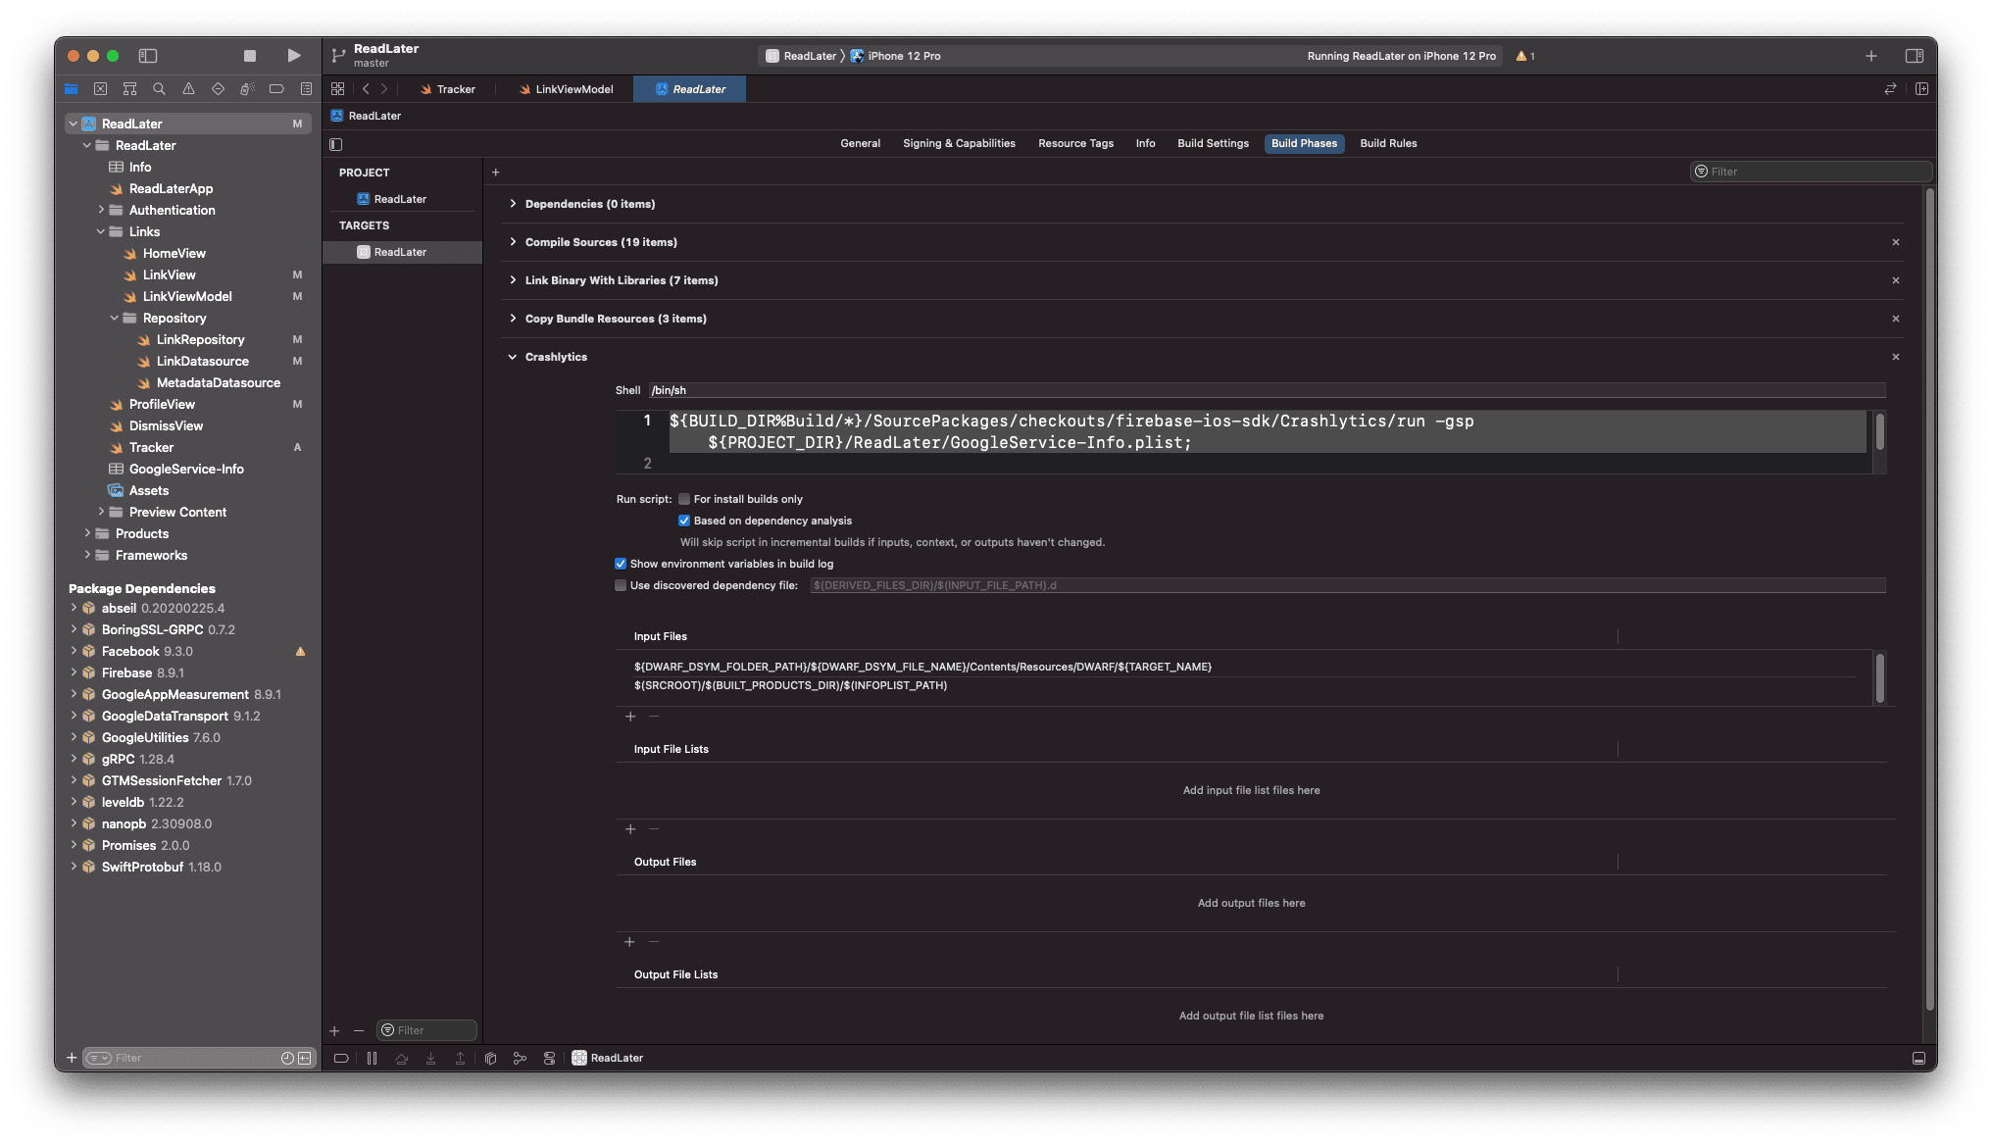Open the Test navigator diamond icon
Screen dimensions: 1992x1144
coord(218,89)
